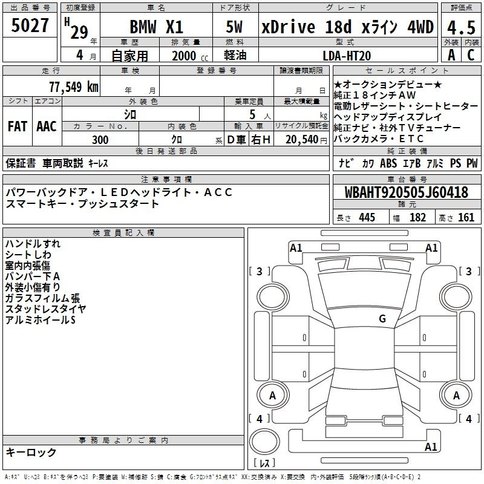
Task: Click バンパー下A inspector note
Action: point(33,276)
